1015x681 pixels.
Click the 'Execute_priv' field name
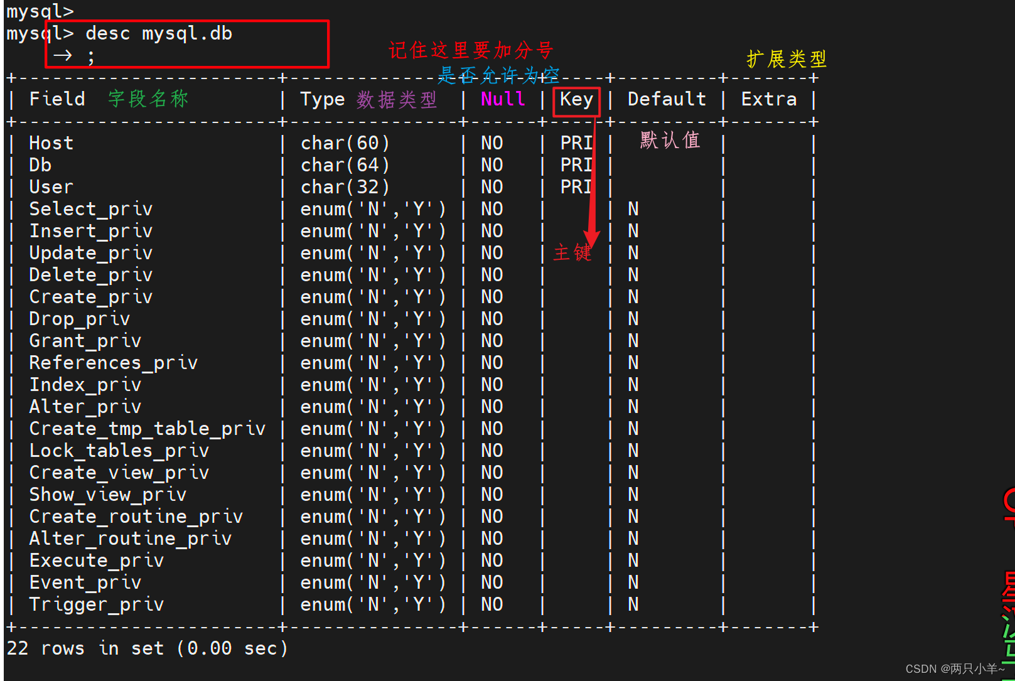click(97, 560)
